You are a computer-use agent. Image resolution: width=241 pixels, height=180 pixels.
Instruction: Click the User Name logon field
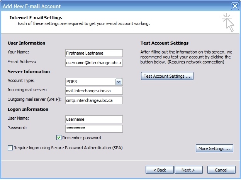(94, 119)
